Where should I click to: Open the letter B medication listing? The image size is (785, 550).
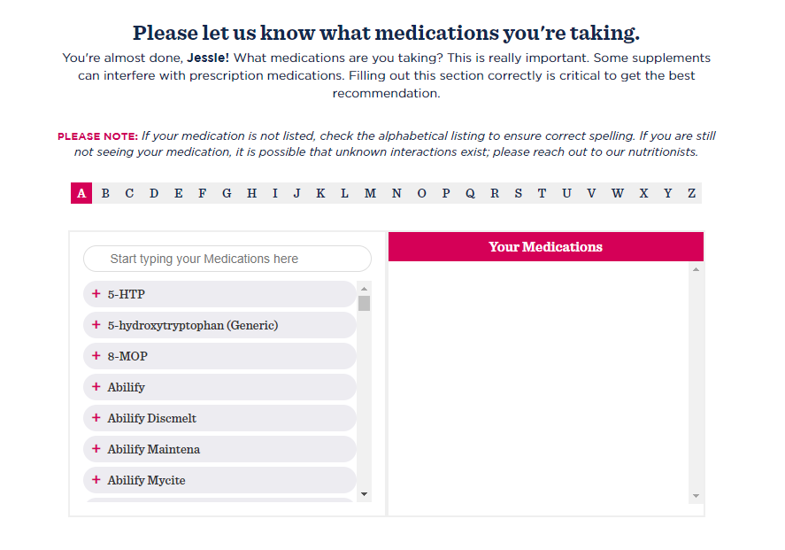pyautogui.click(x=105, y=193)
